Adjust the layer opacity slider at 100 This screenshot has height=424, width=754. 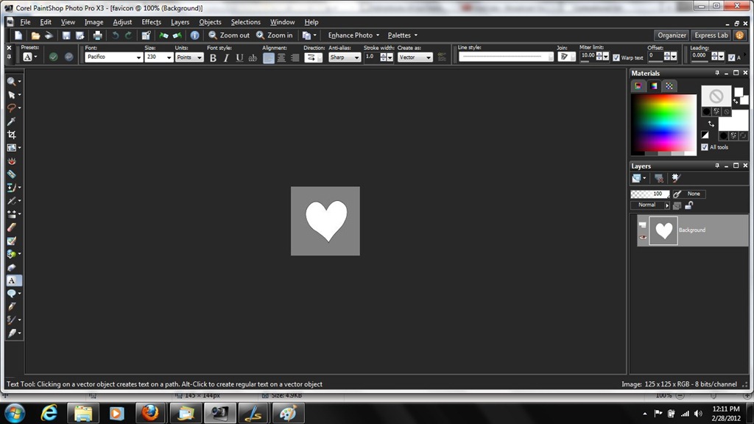(649, 194)
